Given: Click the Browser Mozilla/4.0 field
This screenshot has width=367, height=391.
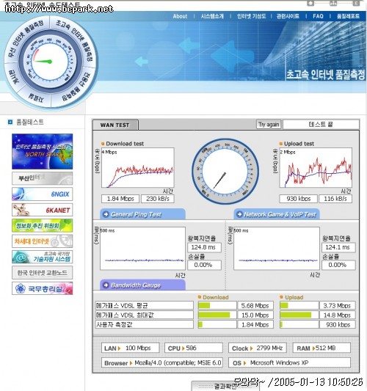Looking at the screenshot, I should point(162,363).
